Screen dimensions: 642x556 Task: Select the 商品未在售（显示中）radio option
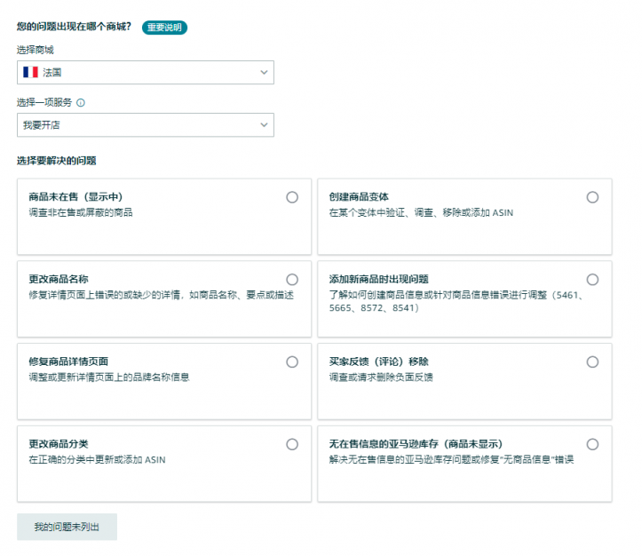pos(292,197)
